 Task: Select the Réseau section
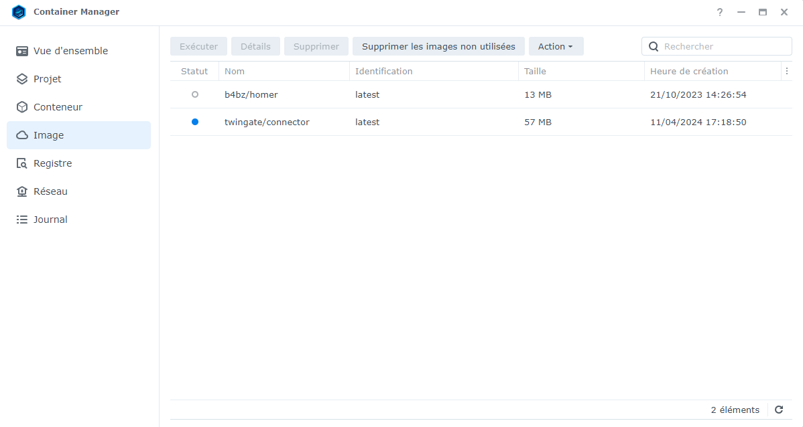[x=50, y=191]
